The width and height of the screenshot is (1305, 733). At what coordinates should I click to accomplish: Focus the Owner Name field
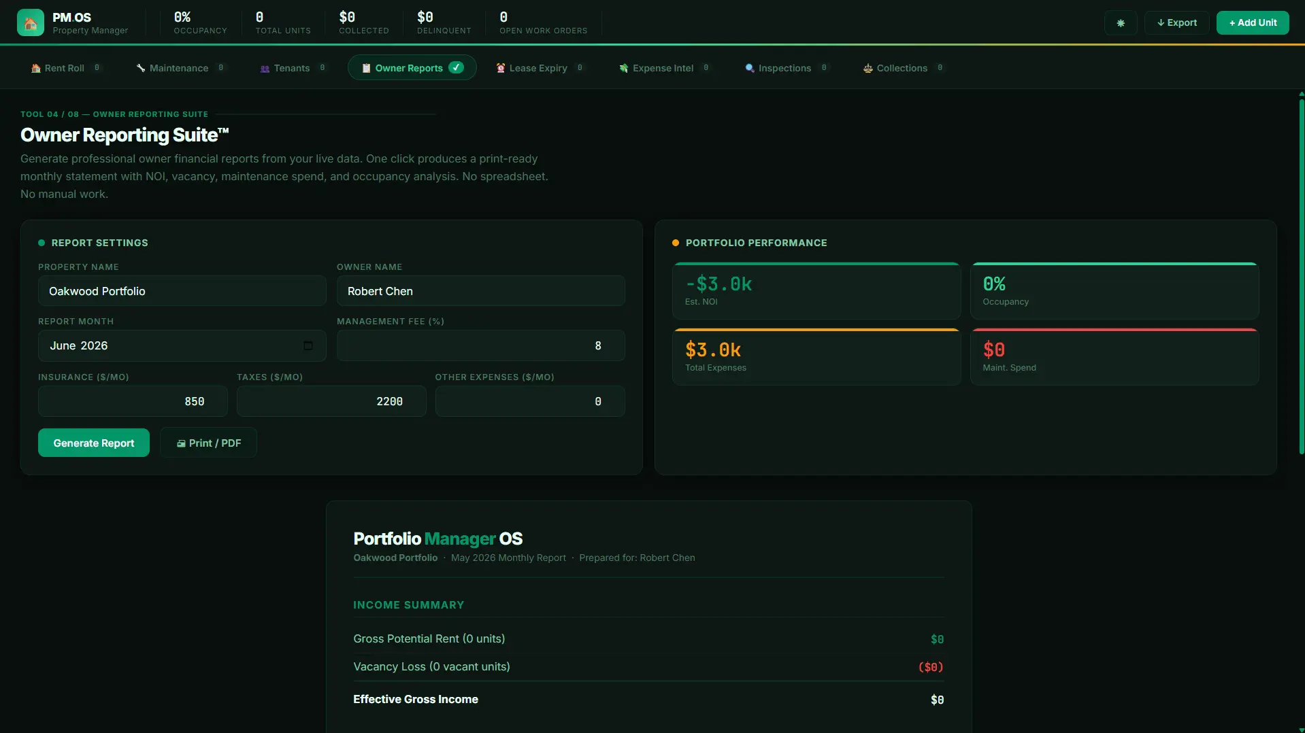481,291
